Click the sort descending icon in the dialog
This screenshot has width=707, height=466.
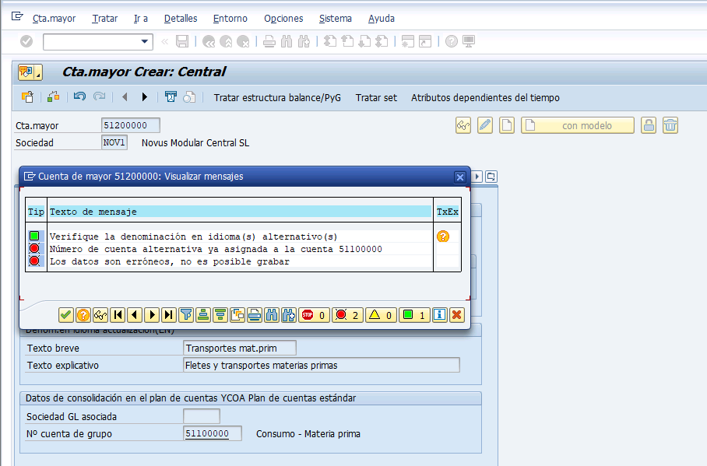220,315
